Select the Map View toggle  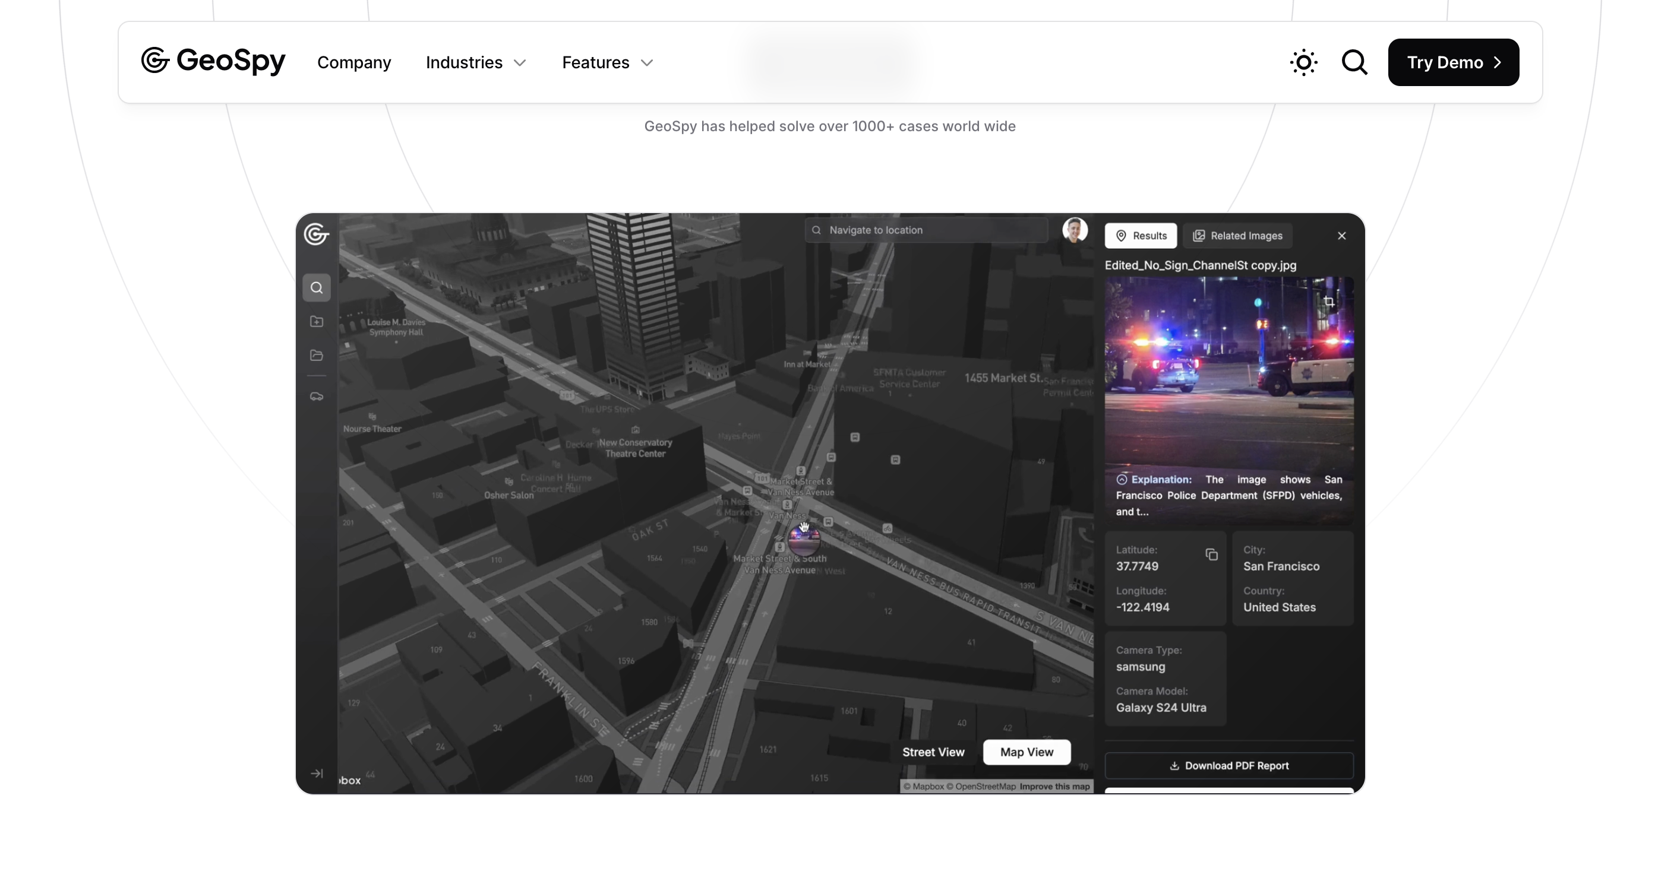coord(1026,752)
